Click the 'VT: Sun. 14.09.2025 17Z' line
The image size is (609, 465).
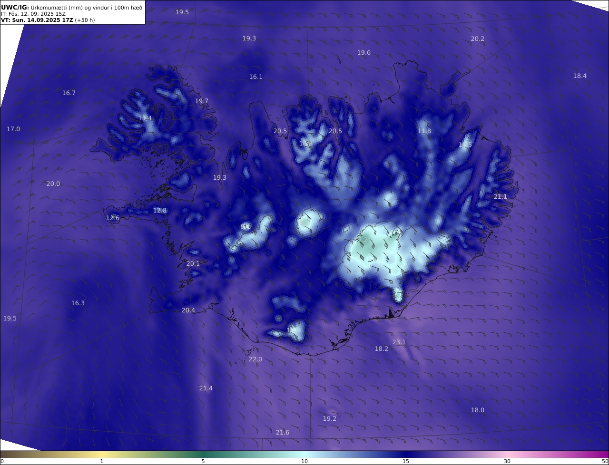(37, 20)
